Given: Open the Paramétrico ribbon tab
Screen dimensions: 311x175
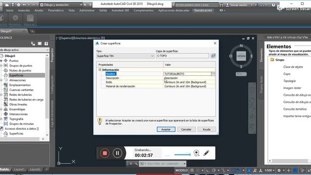Looking at the screenshot, I should pyautogui.click(x=56, y=10).
